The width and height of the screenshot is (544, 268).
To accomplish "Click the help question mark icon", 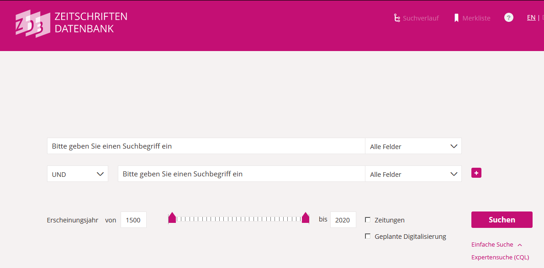I will (x=509, y=18).
